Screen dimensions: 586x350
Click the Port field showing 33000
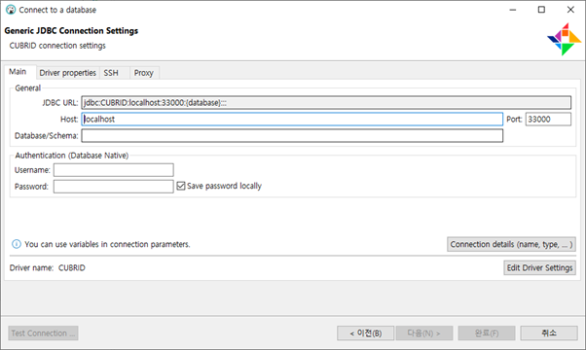click(x=548, y=119)
